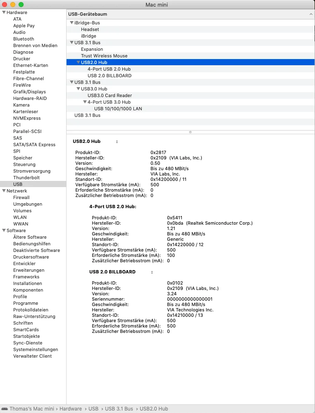Screen dimensions: 315x413
Task: Select the iBridge device row
Action: pyautogui.click(x=191, y=36)
